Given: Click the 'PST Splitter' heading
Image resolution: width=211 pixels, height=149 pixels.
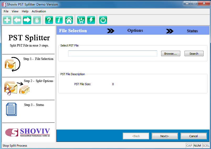Looking at the screenshot, I should click(29, 38).
